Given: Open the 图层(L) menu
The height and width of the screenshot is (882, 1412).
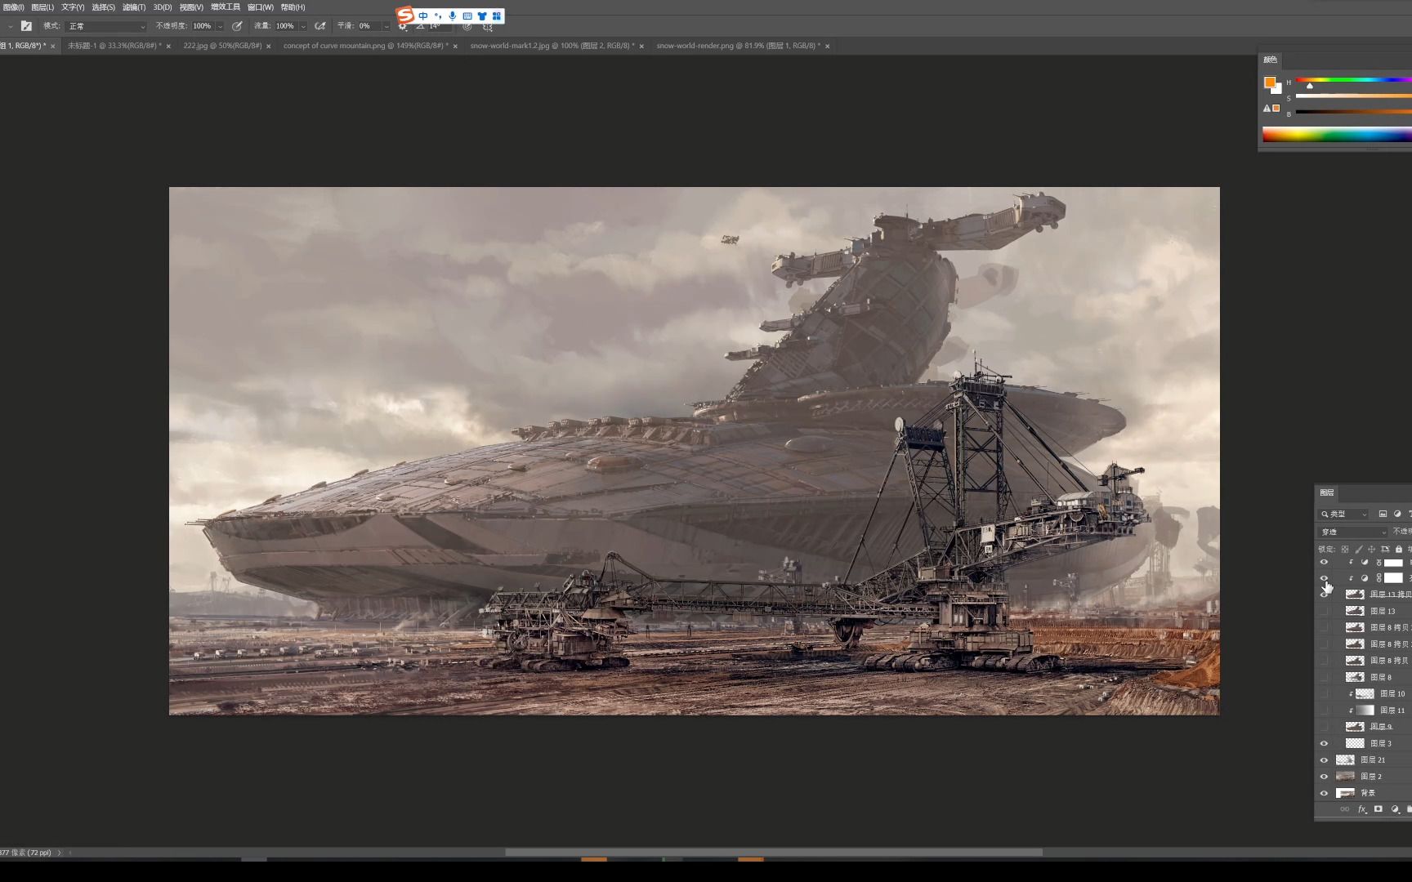Looking at the screenshot, I should click(x=42, y=7).
